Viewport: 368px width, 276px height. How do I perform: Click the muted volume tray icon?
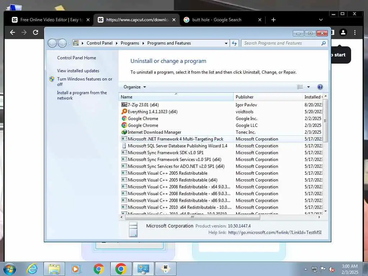(332, 270)
